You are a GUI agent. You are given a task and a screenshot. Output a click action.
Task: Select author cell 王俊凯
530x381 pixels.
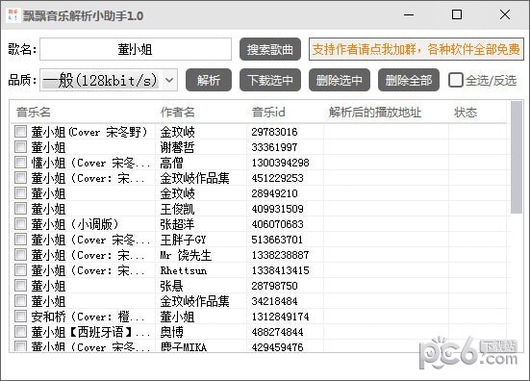(177, 209)
